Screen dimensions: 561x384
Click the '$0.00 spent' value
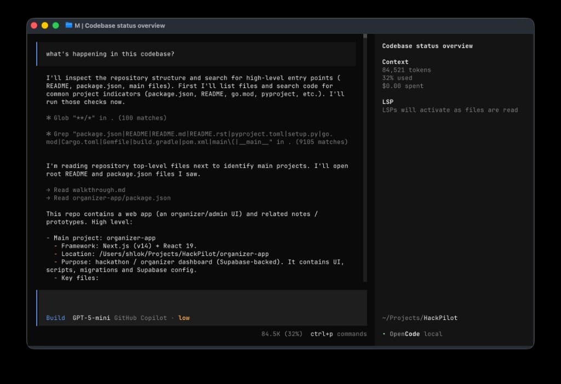[403, 86]
